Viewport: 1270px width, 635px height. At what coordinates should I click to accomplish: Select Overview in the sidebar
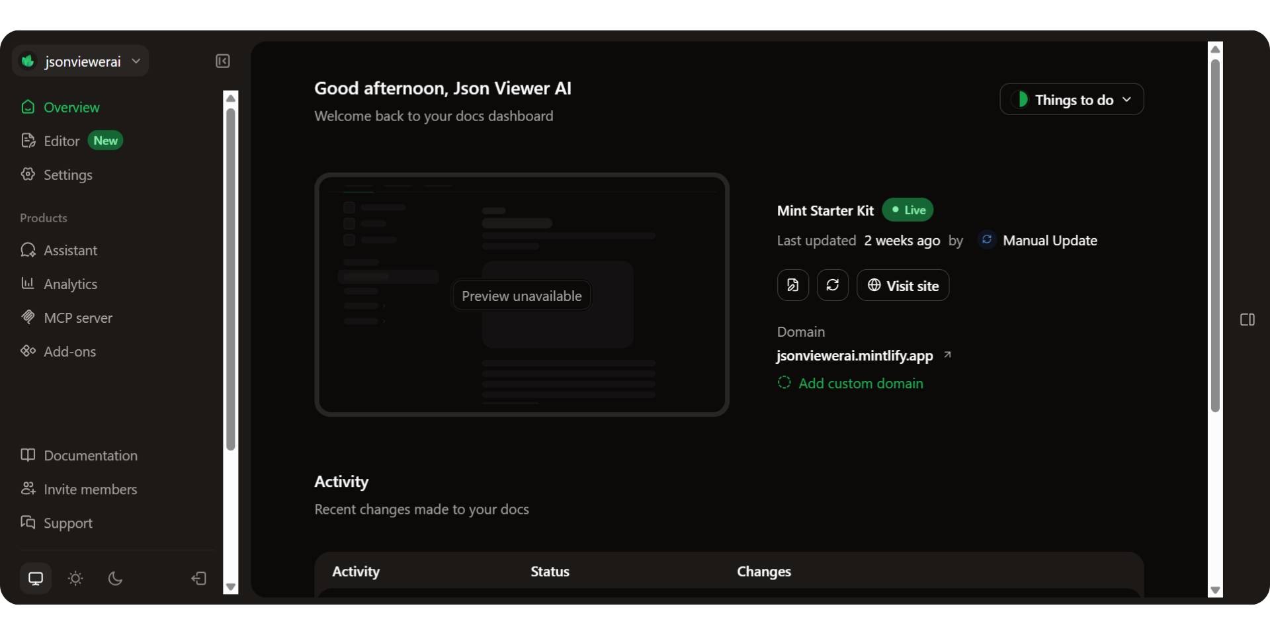[72, 107]
